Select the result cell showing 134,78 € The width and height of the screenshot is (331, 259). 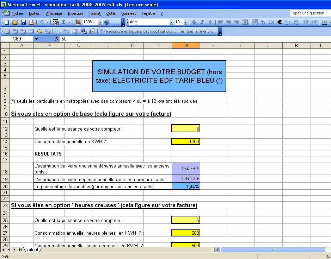point(186,169)
